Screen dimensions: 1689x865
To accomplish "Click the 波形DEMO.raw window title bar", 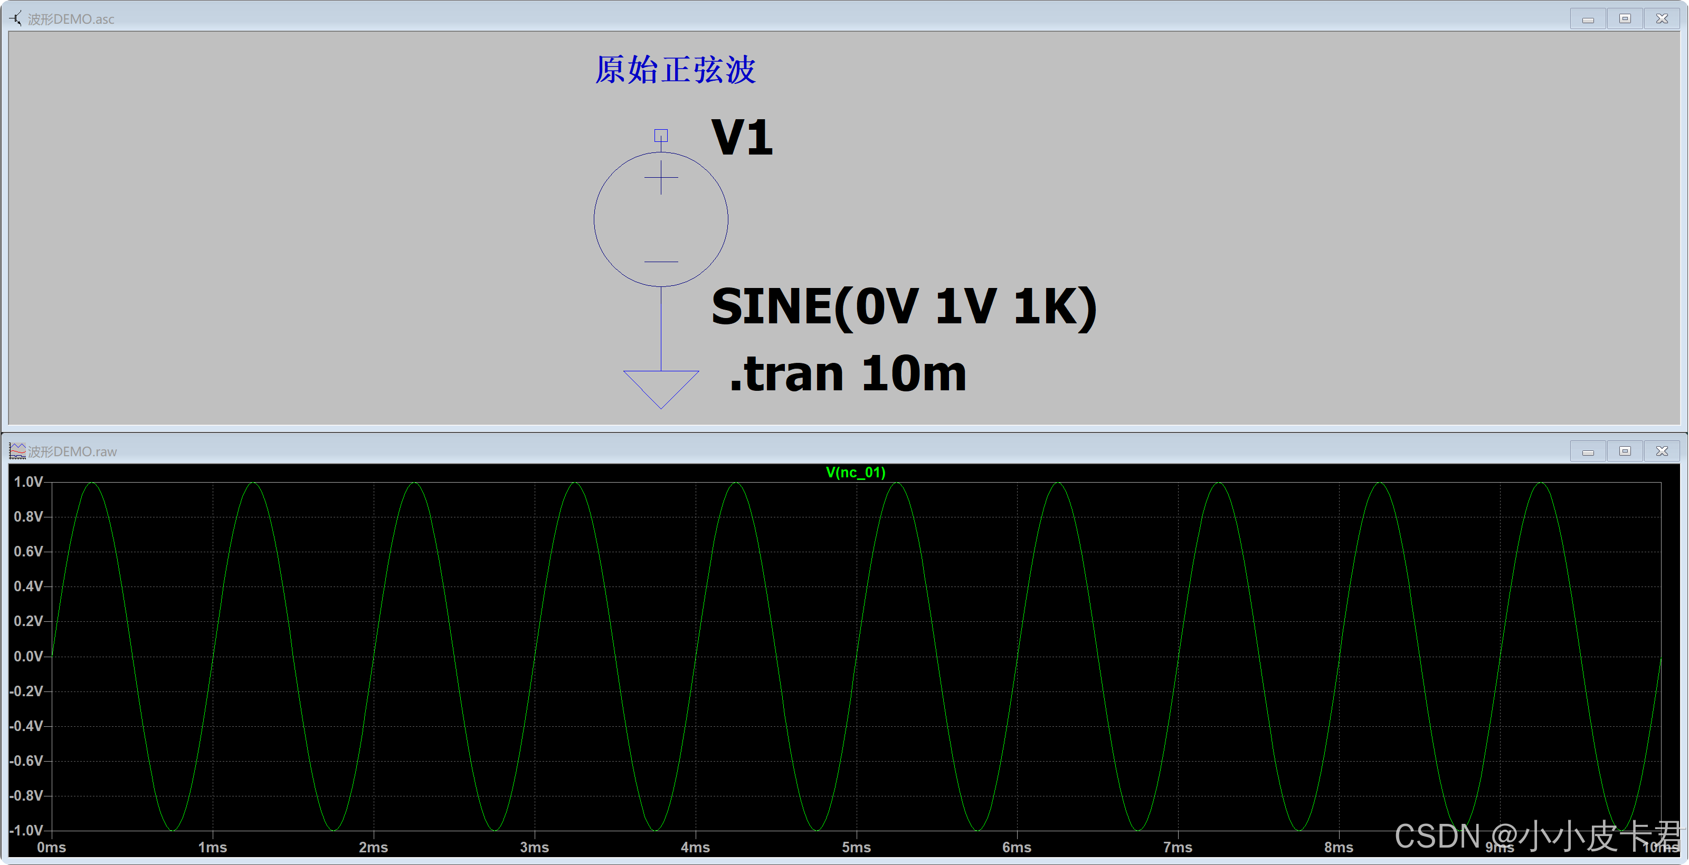I will (787, 451).
